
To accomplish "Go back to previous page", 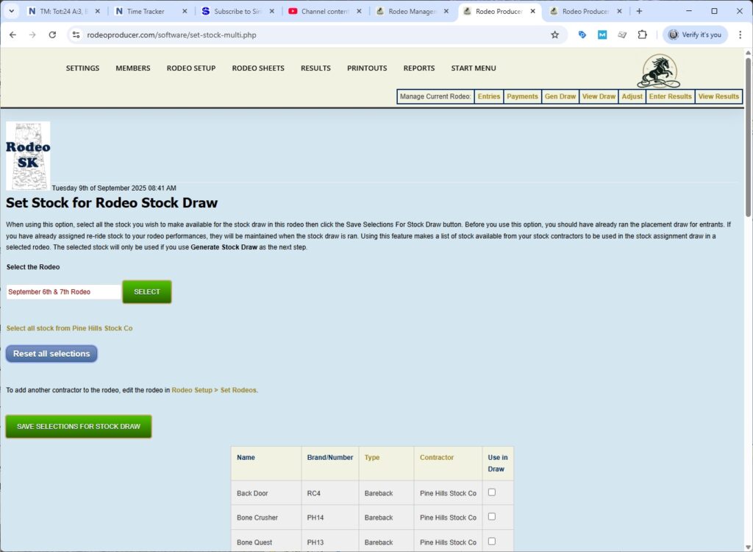I will click(x=13, y=35).
